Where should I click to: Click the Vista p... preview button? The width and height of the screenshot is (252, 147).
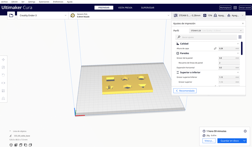(209, 141)
